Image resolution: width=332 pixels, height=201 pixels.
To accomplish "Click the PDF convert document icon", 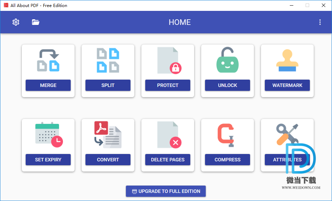I will point(108,135).
